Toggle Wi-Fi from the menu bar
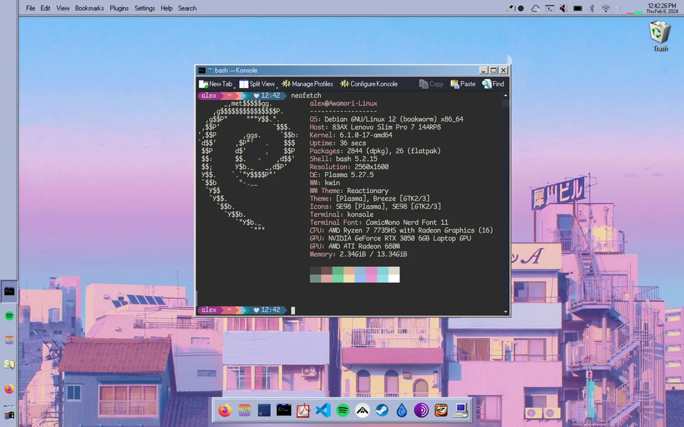 (605, 8)
